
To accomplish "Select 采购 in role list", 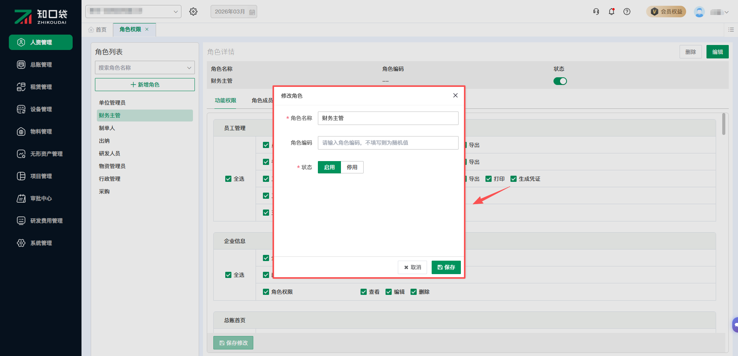I will click(x=145, y=191).
